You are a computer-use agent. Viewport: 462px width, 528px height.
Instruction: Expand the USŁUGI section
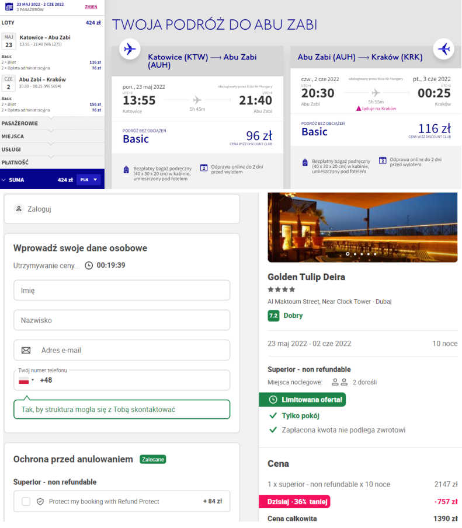52,149
